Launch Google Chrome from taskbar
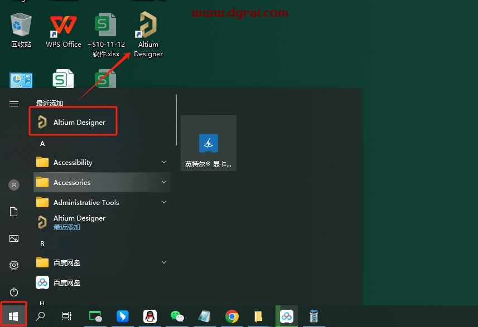Viewport: 478px width, 327px height. coord(232,316)
